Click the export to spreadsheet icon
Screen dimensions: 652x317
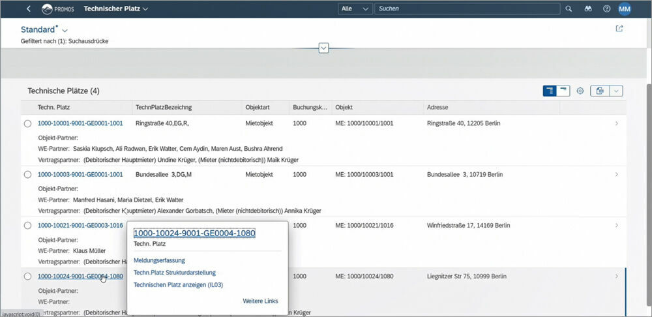click(600, 91)
